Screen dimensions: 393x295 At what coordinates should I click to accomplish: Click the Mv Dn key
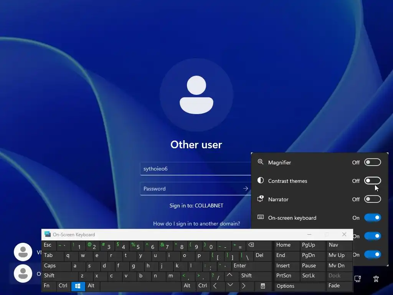(x=339, y=266)
